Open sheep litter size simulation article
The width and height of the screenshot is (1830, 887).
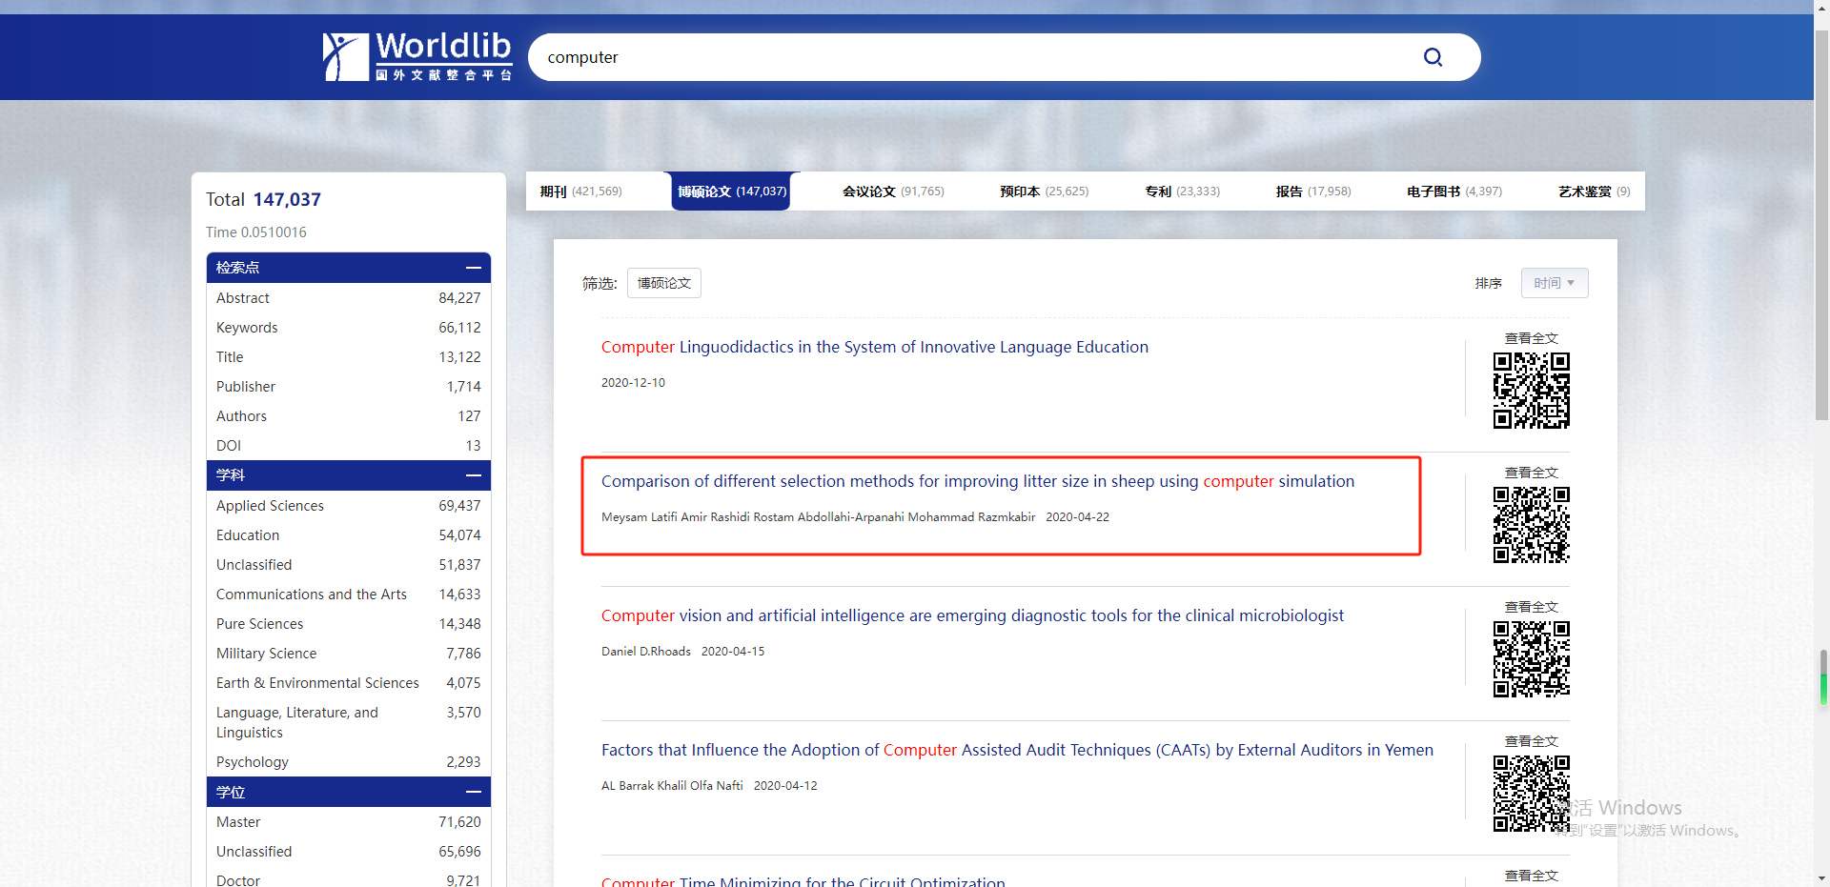tap(978, 481)
